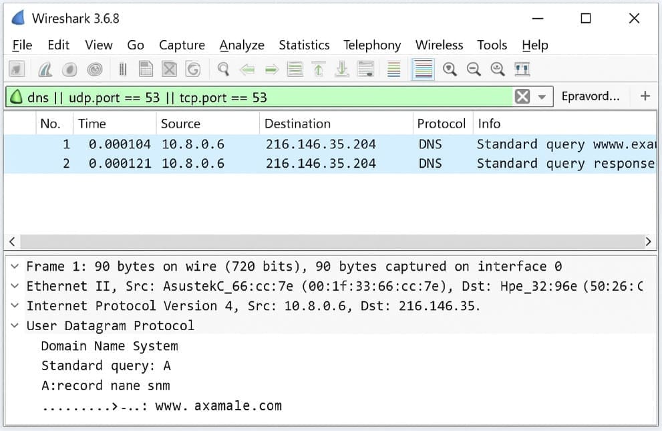Toggle the highlighted coloring rules icon
Screen dimensions: 662x431
424,69
